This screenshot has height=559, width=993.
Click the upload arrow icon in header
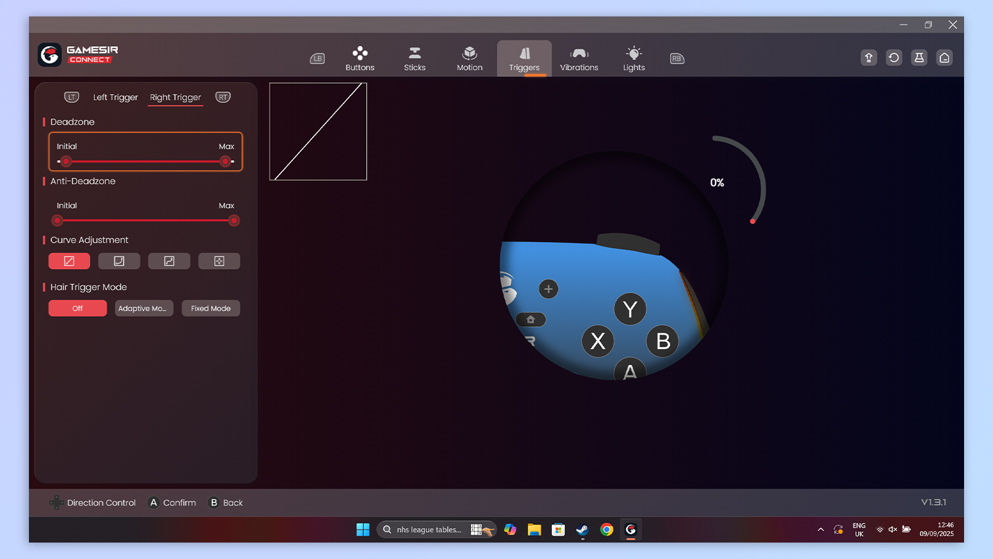tap(869, 58)
